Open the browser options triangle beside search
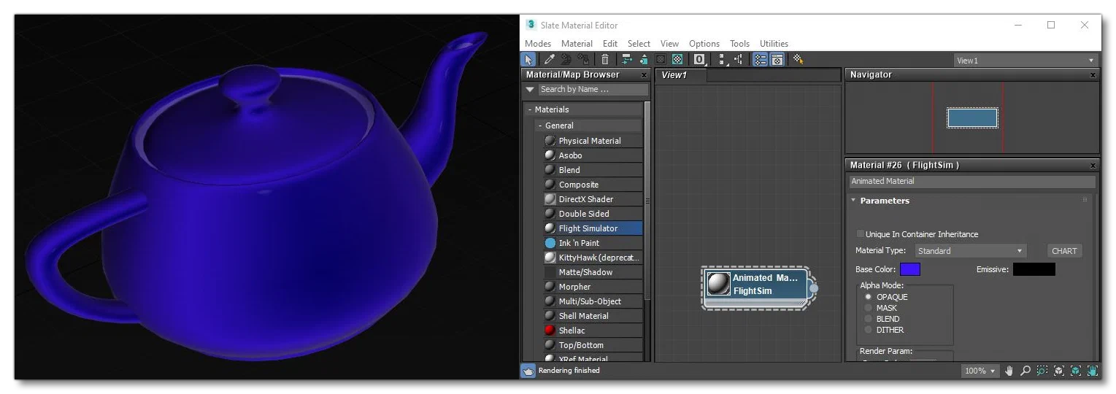 click(x=530, y=90)
